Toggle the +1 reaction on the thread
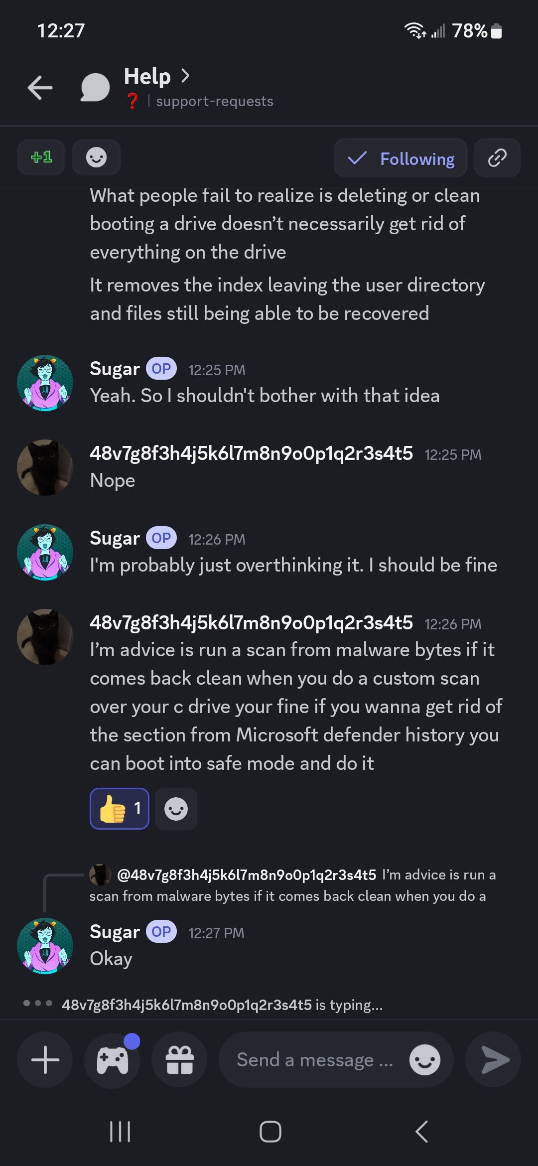Screen dimensions: 538x1166 click(41, 158)
